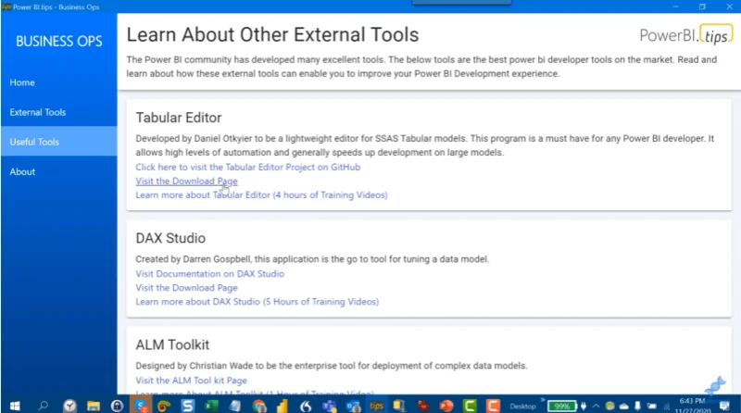Click the PowerBI.tips taskbar icon
The width and height of the screenshot is (741, 413).
[376, 406]
